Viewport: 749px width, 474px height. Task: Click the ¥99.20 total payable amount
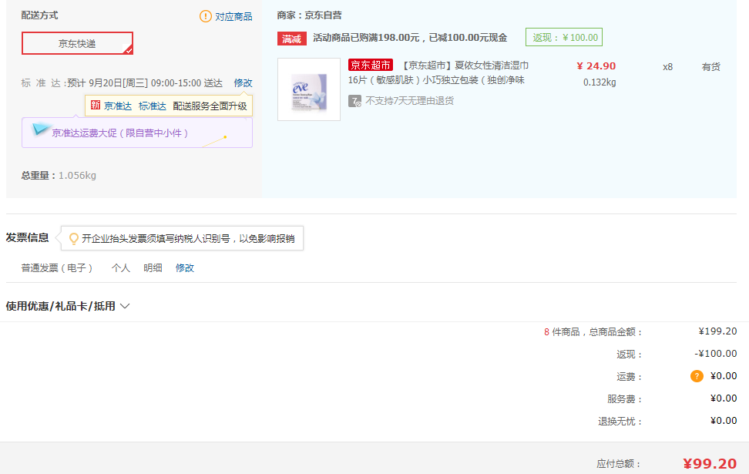(710, 463)
